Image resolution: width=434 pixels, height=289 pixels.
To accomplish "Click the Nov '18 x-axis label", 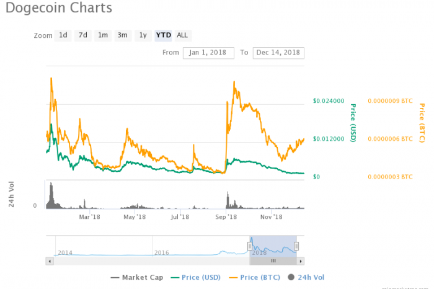I will (272, 217).
